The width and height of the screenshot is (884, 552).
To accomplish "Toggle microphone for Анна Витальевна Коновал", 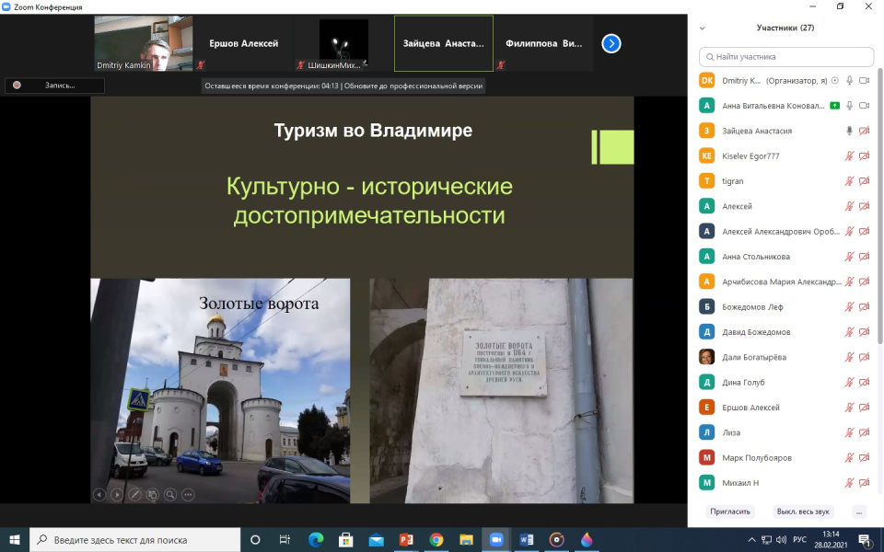I will [x=849, y=105].
